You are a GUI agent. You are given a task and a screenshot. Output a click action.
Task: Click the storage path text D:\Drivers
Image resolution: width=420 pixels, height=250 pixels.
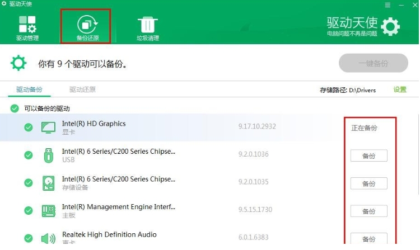click(362, 91)
